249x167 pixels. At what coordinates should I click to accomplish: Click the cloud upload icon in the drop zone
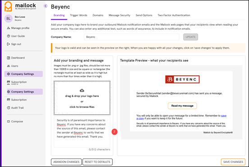point(82,90)
